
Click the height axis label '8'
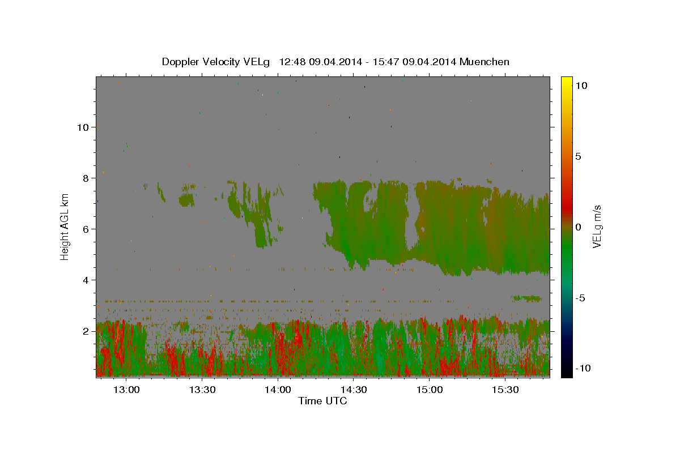tap(86, 178)
